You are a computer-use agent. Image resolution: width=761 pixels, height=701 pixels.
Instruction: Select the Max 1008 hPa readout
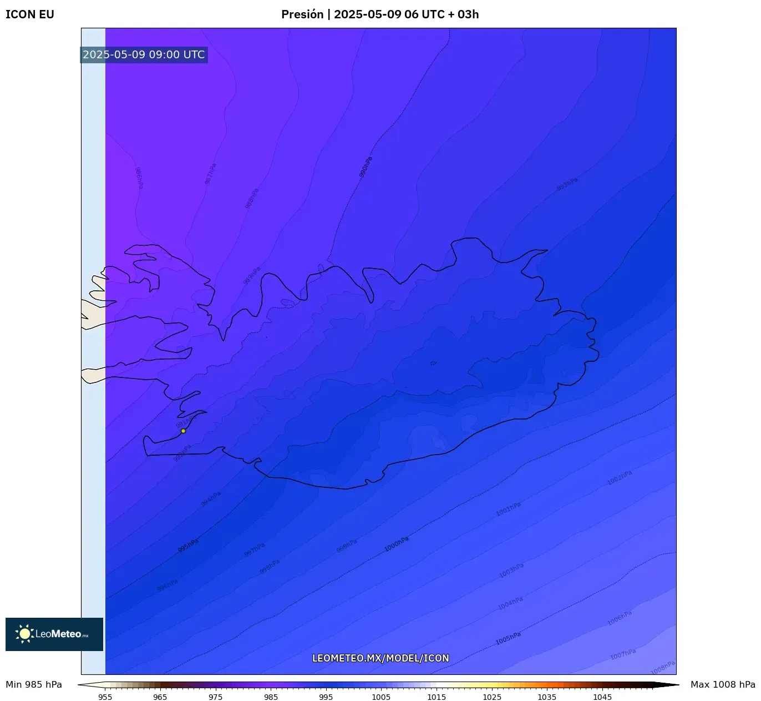click(723, 684)
